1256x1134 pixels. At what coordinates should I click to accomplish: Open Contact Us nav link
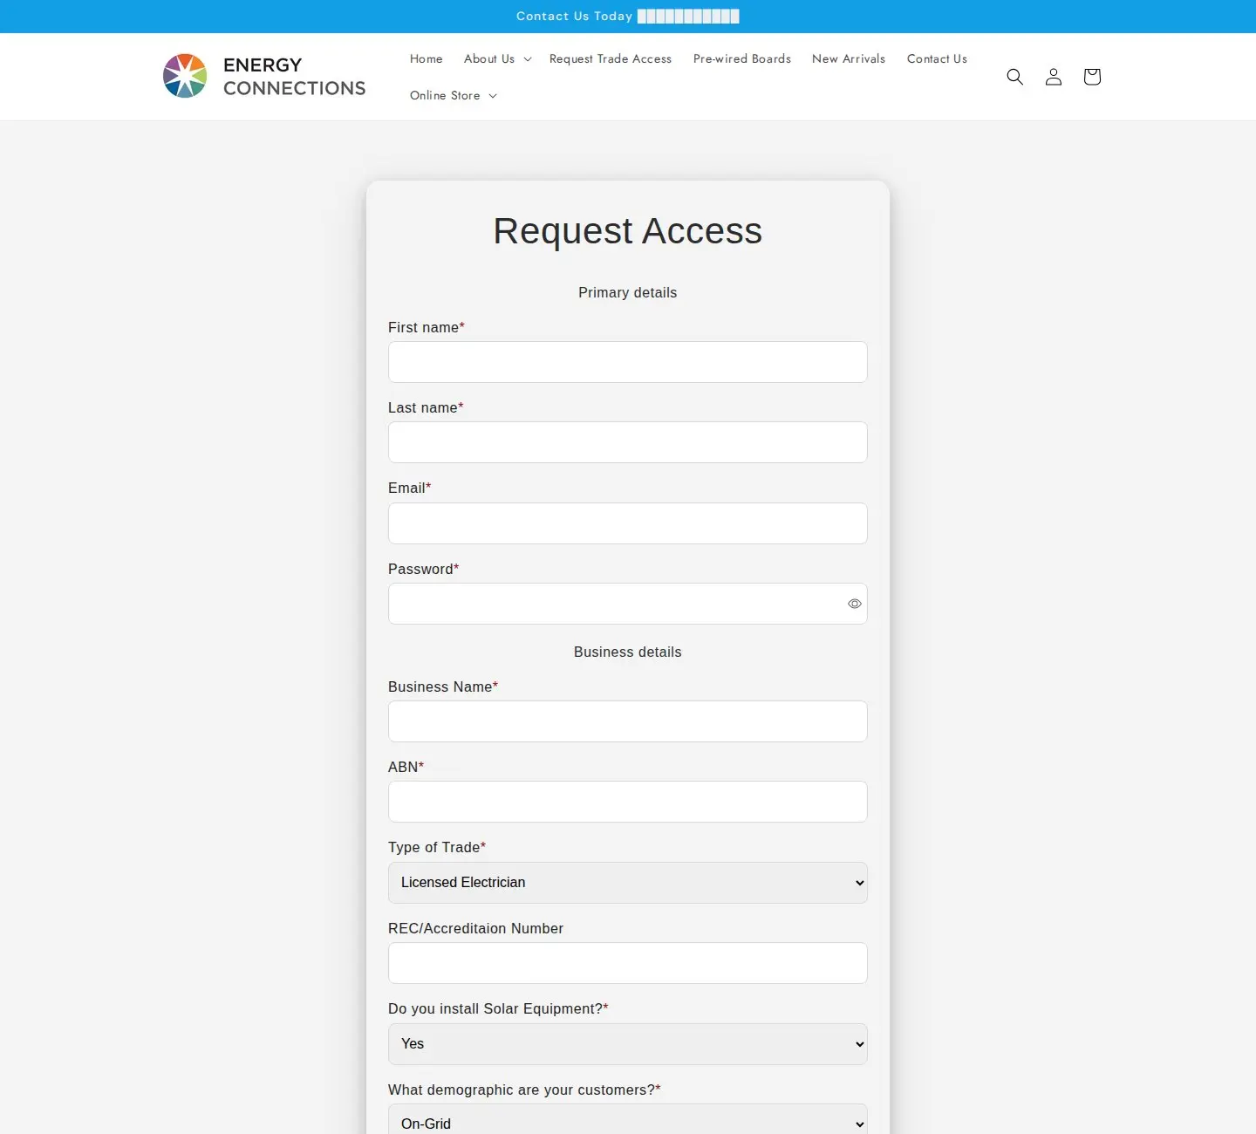click(937, 58)
